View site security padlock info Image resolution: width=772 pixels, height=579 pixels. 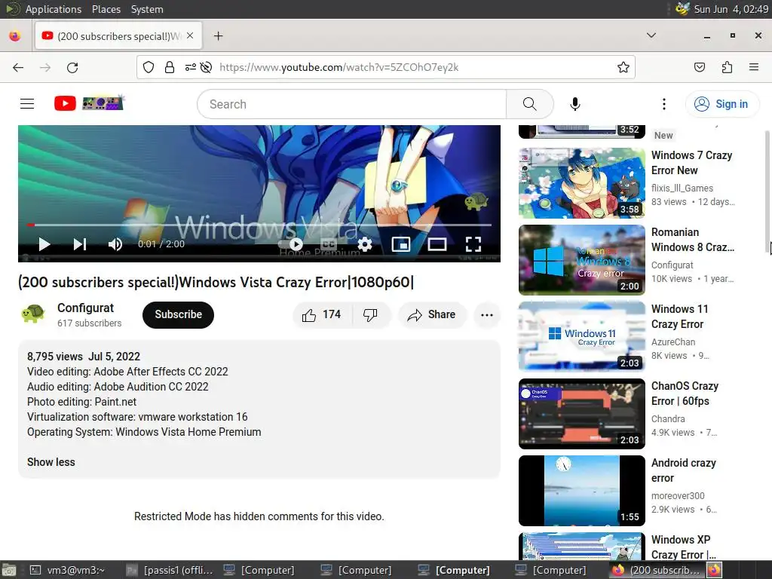click(170, 67)
